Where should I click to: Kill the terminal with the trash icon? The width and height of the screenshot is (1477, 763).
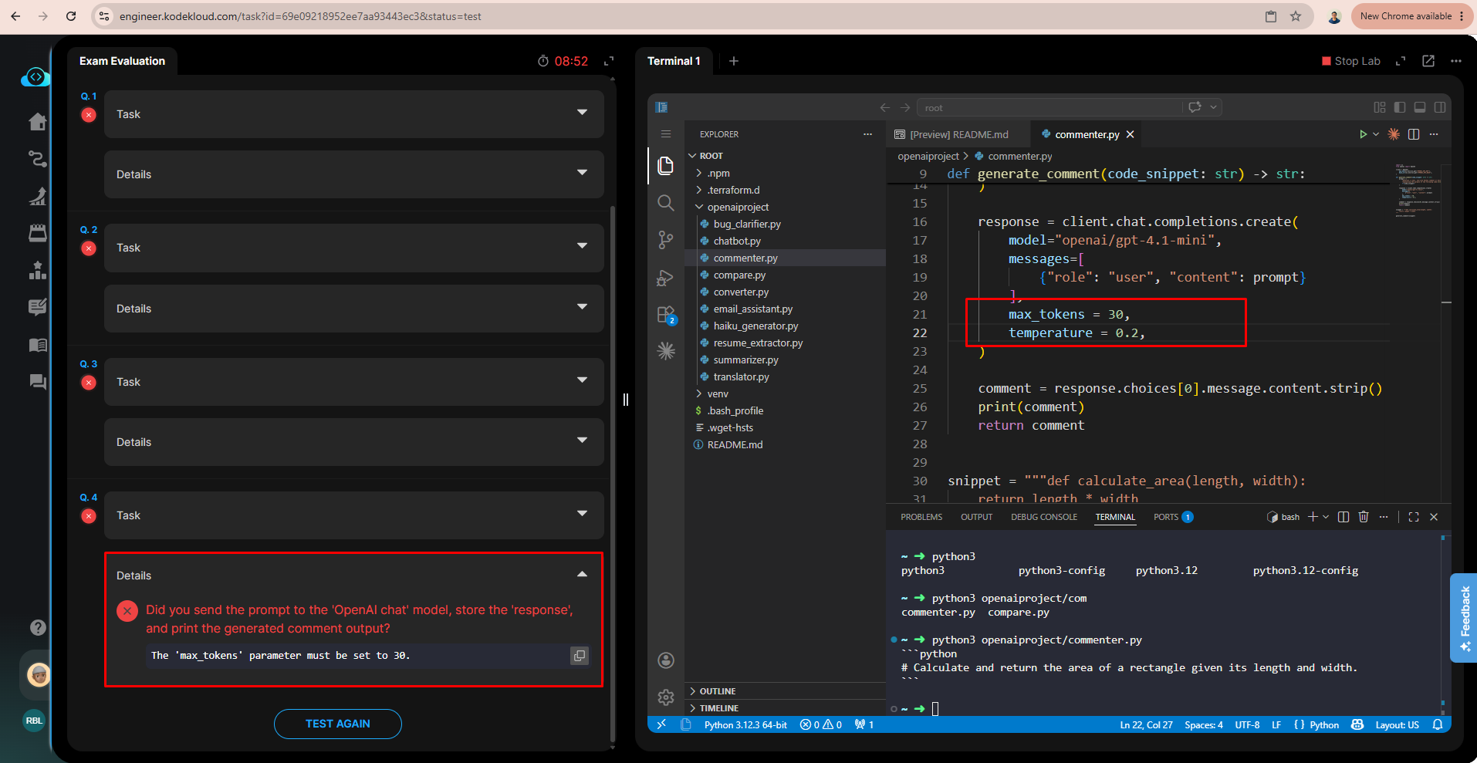point(1364,517)
